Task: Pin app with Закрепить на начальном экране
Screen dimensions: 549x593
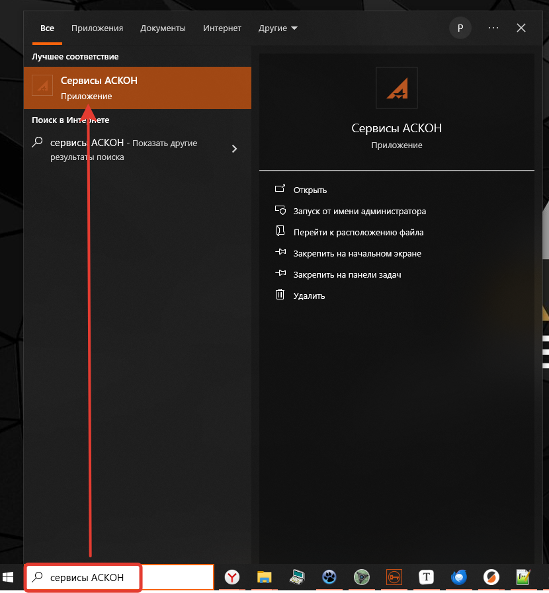Action: (x=357, y=254)
